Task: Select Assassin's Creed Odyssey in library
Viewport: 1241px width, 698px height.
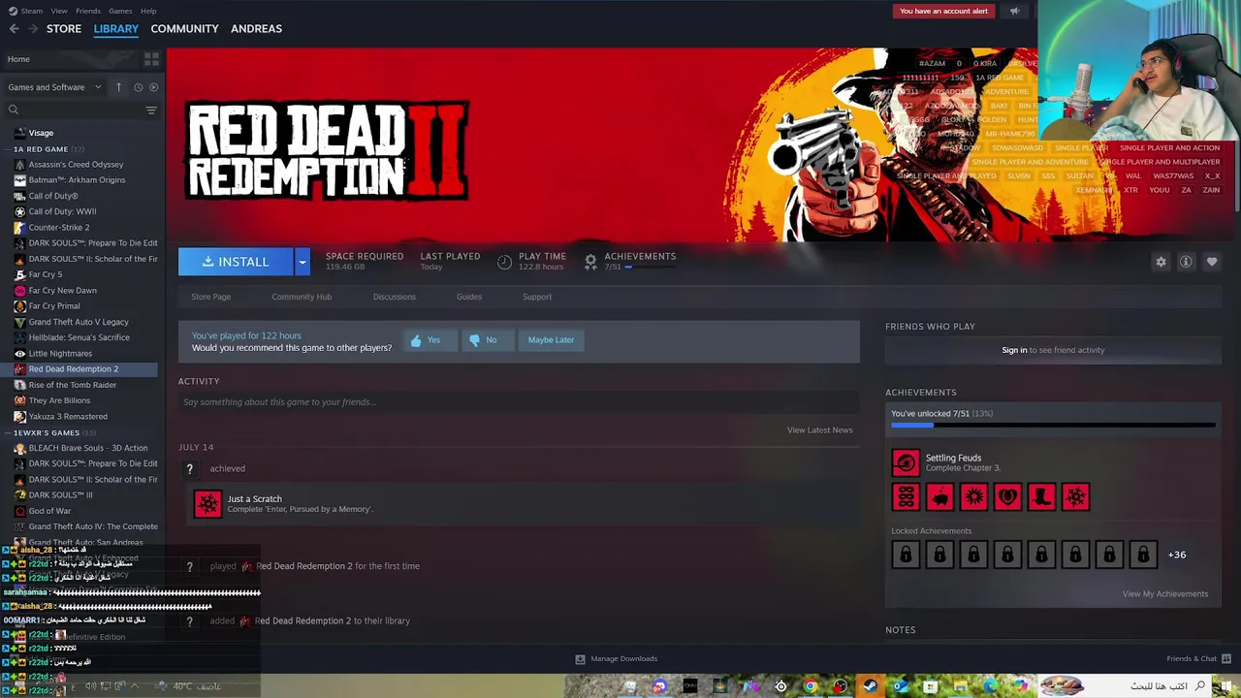Action: point(76,165)
